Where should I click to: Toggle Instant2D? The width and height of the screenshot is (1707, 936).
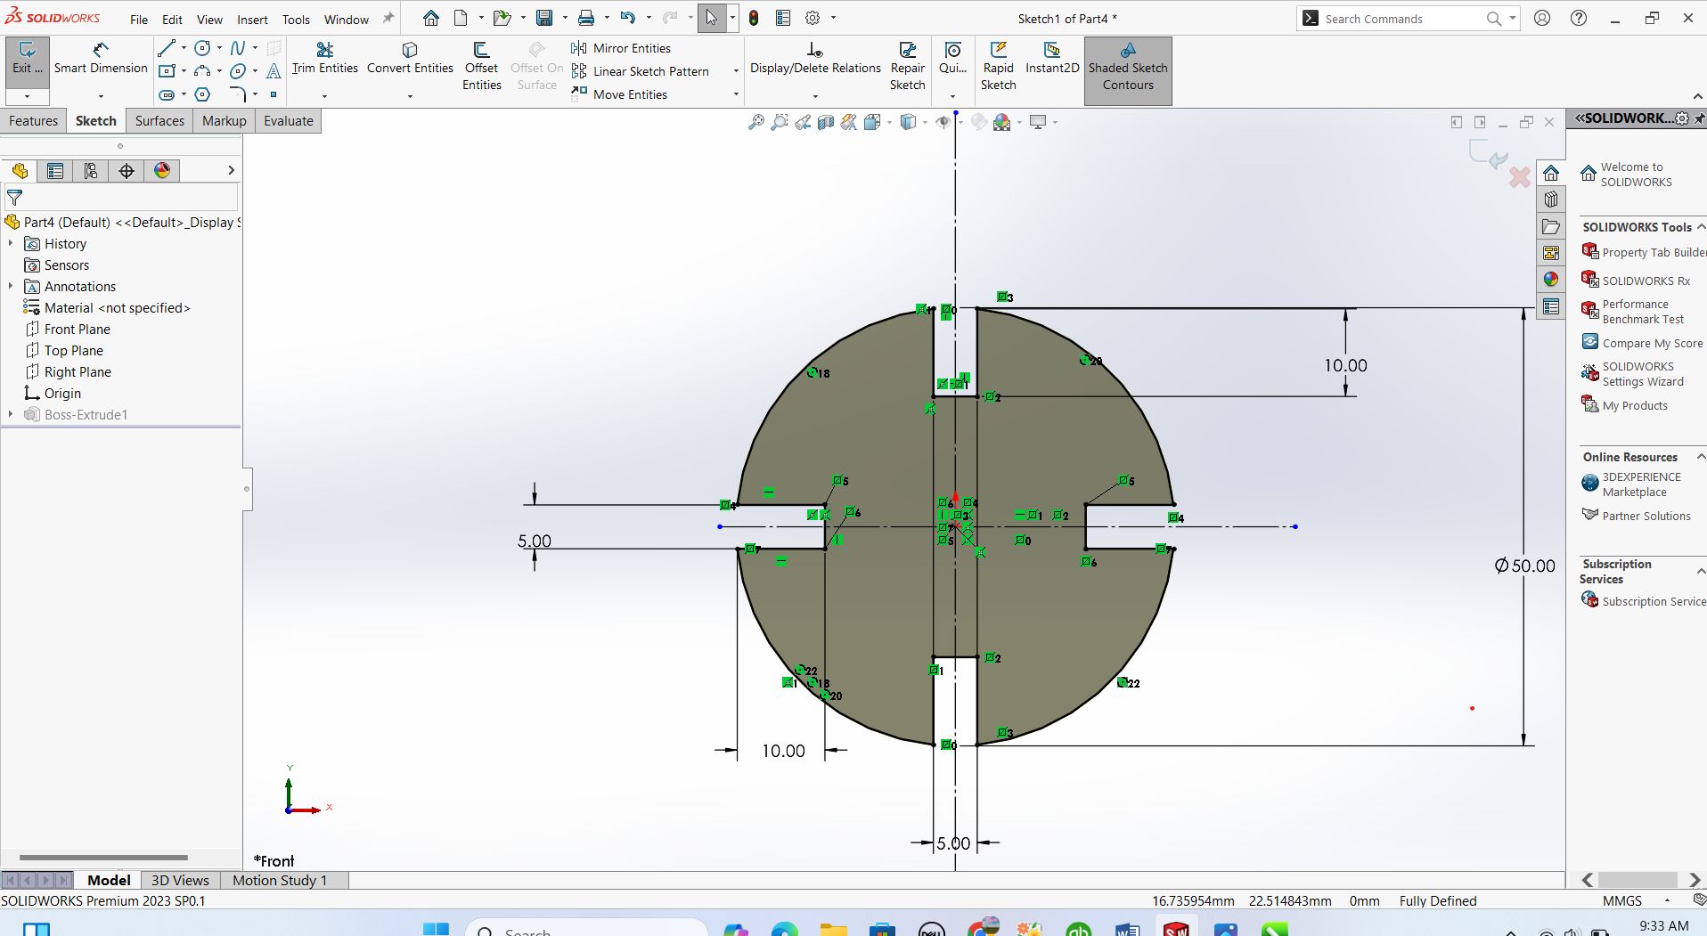(1052, 58)
